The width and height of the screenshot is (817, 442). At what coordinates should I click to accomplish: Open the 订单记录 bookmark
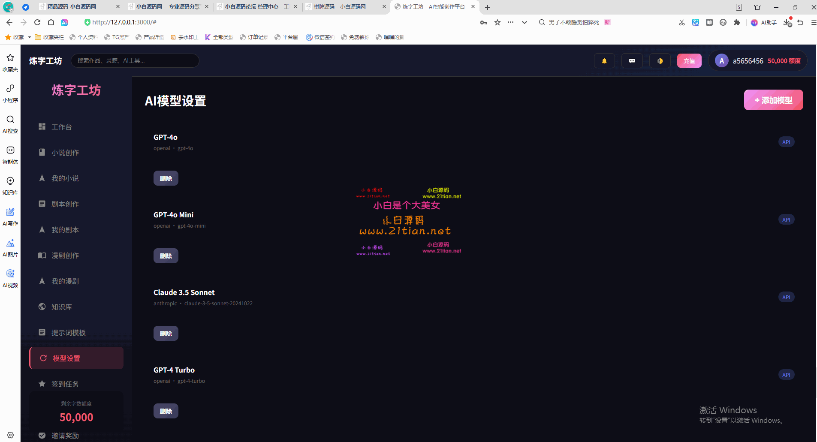(x=254, y=37)
